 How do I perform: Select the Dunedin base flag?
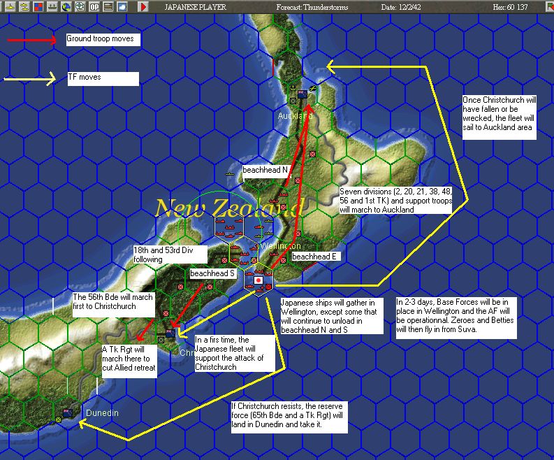[68, 413]
